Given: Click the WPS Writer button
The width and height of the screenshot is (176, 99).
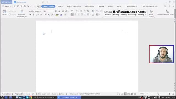Looking at the screenshot, I should tap(6, 2).
